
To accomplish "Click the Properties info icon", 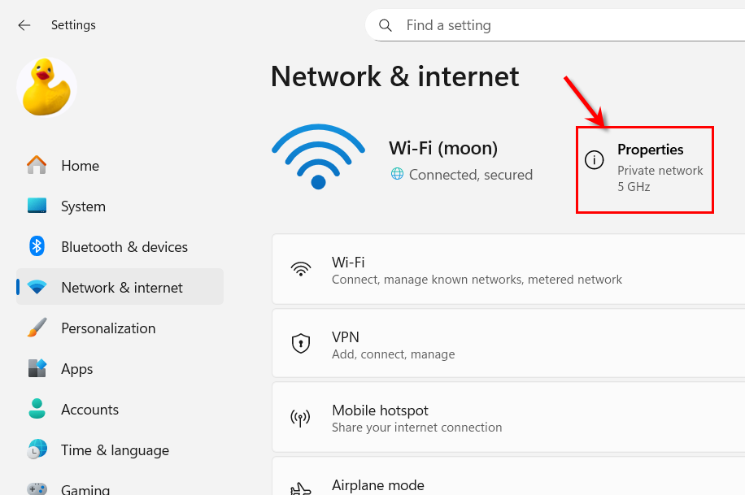I will tap(595, 160).
